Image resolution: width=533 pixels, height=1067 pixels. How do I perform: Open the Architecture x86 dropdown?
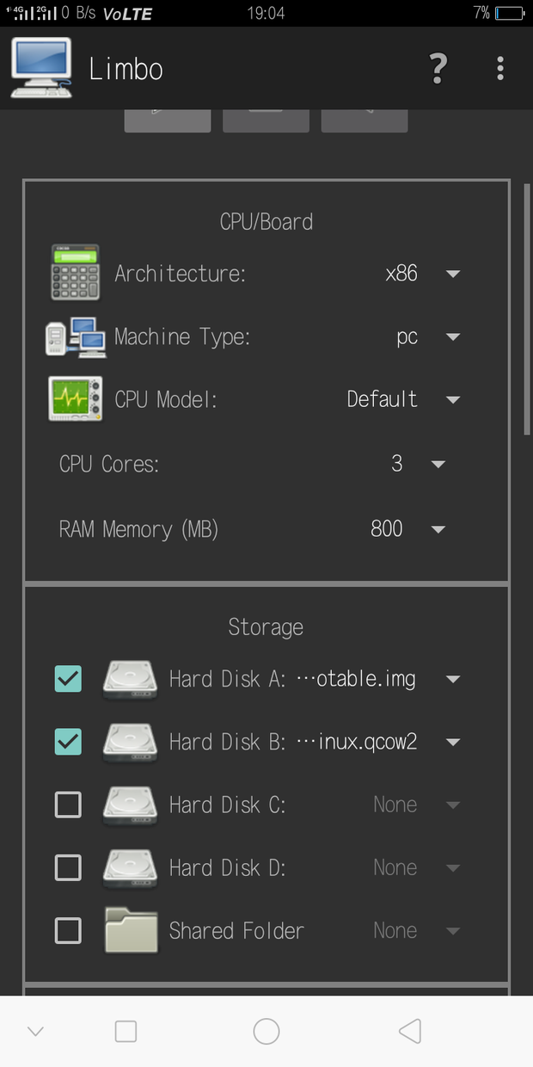click(421, 274)
